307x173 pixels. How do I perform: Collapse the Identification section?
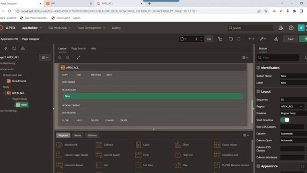258,68
